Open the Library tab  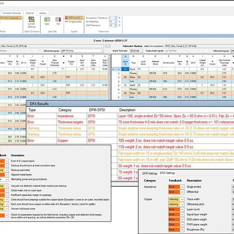pyautogui.click(x=43, y=13)
